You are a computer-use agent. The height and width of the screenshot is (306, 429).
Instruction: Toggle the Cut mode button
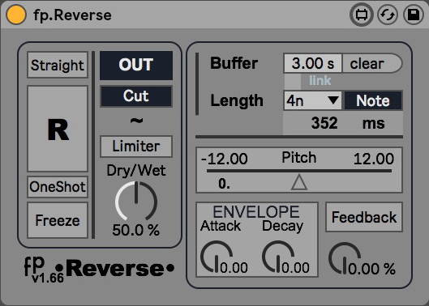[136, 96]
